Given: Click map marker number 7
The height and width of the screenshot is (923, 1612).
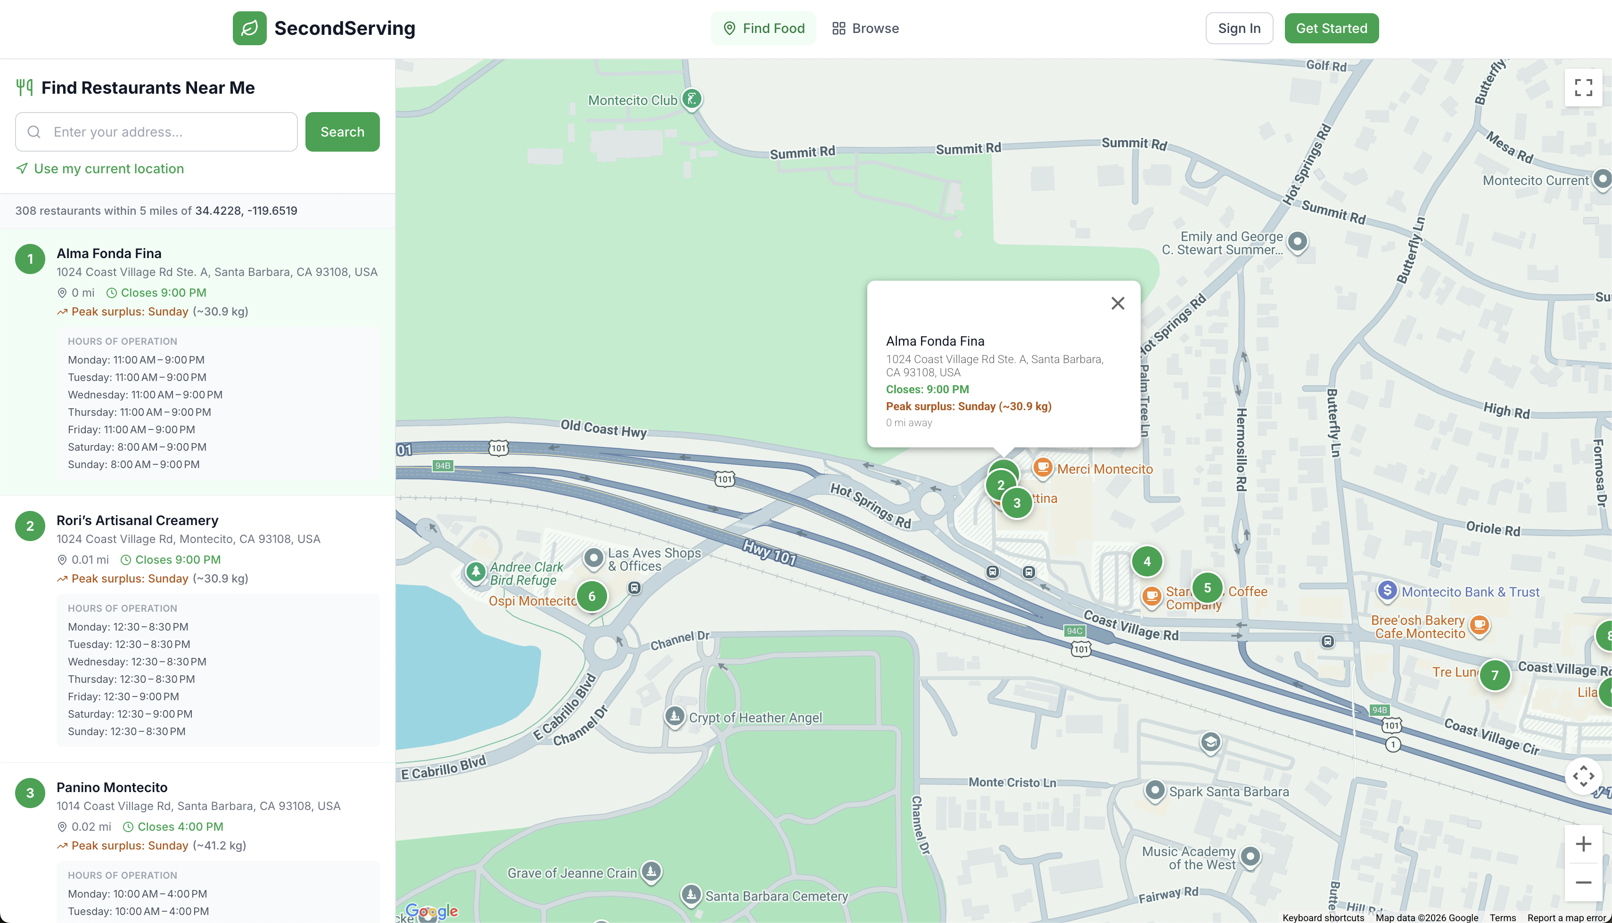Looking at the screenshot, I should coord(1494,675).
